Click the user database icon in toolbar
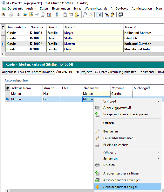Image resolution: width=164 pixels, height=192 pixels. coord(3,15)
